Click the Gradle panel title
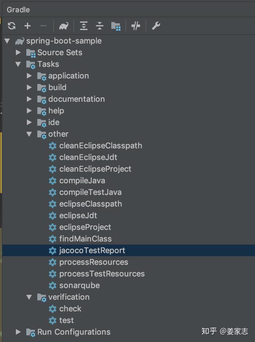Screen dimensions: 255x342 point(18,9)
